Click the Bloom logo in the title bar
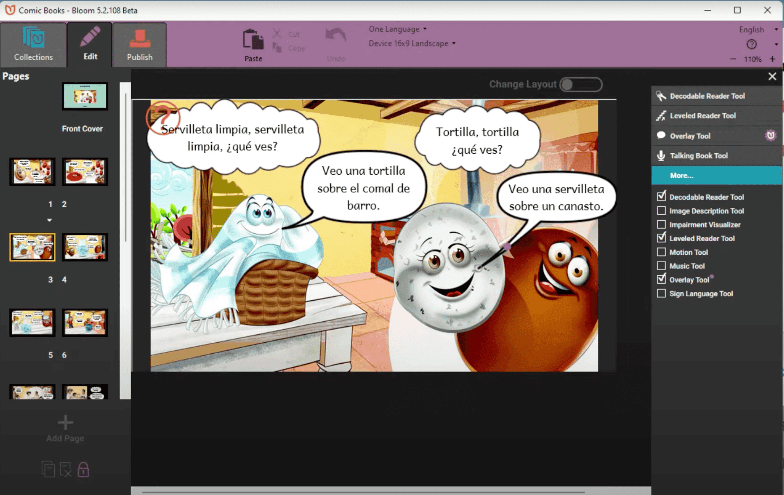 pyautogui.click(x=10, y=10)
